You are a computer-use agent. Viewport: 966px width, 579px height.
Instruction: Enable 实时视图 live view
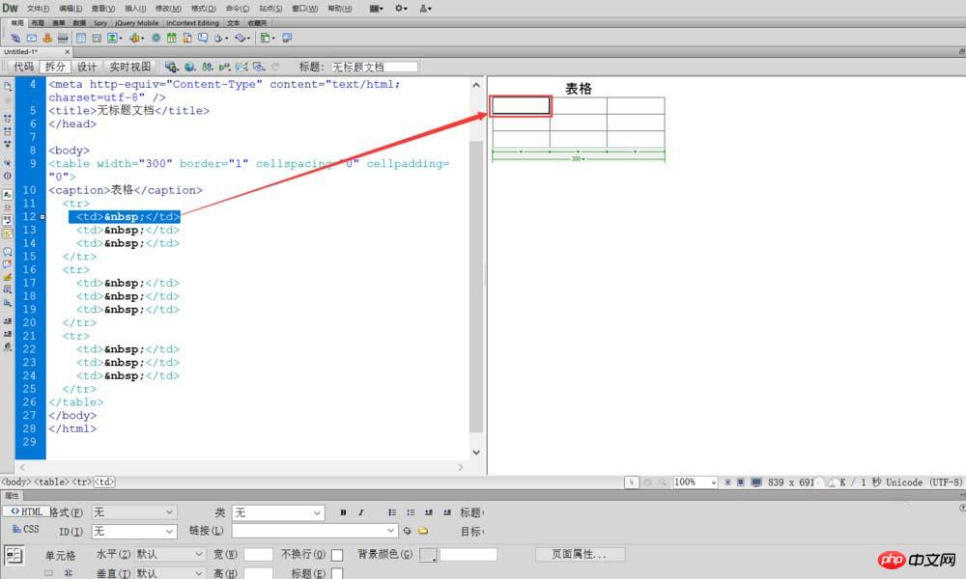tap(130, 67)
